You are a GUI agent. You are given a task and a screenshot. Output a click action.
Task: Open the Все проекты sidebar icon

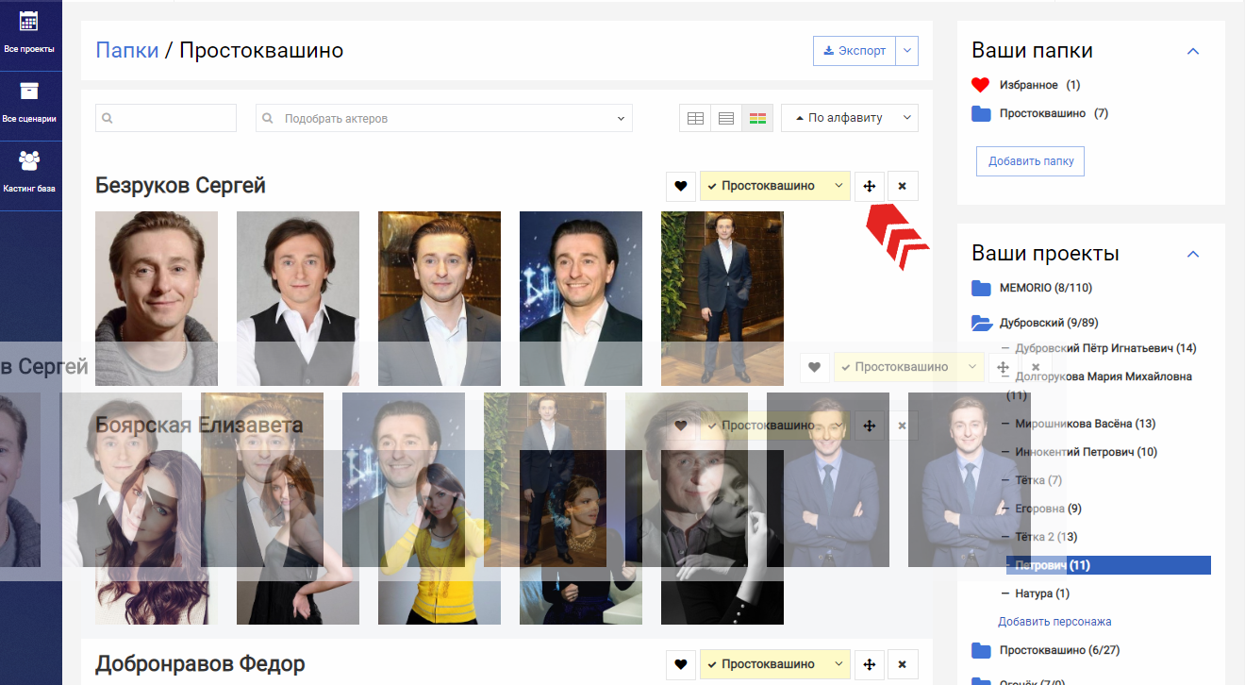[x=29, y=31]
